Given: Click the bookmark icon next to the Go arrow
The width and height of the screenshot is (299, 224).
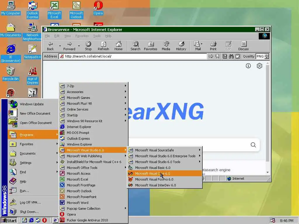Looking at the screenshot, I should [x=217, y=56].
